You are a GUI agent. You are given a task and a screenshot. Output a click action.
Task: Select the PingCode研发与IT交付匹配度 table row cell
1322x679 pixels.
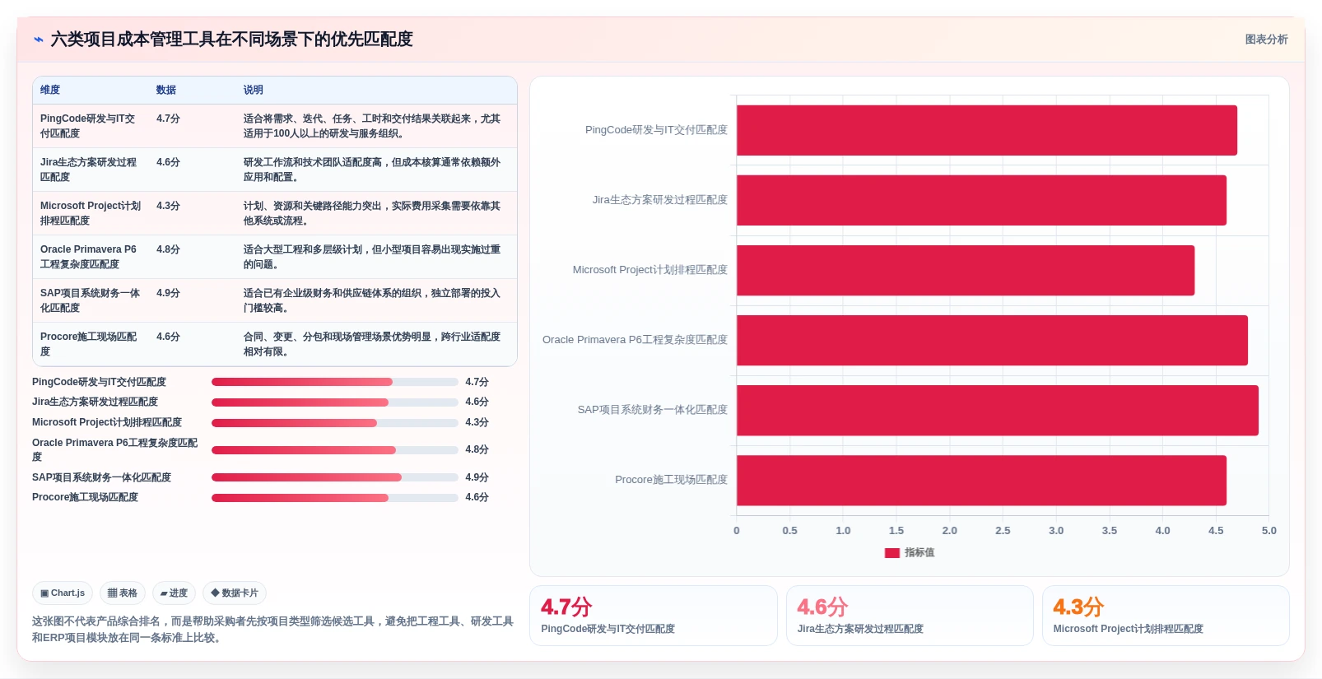91,126
